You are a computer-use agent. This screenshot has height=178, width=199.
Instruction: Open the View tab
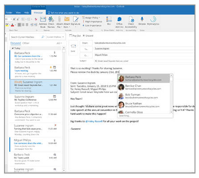[18, 13]
